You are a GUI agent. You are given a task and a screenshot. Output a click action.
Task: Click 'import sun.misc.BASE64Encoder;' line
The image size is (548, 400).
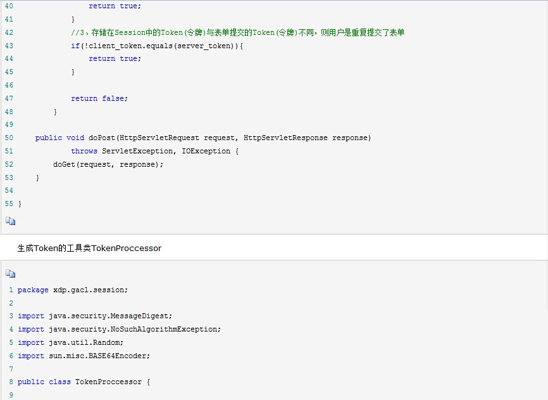click(x=84, y=356)
